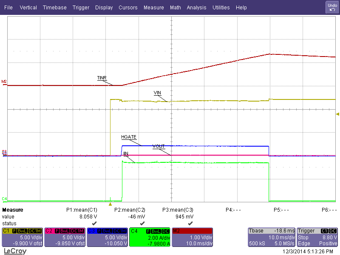This screenshot has height=255, width=340.
Task: Click the Undo icon in the top corner
Action: 331,6
